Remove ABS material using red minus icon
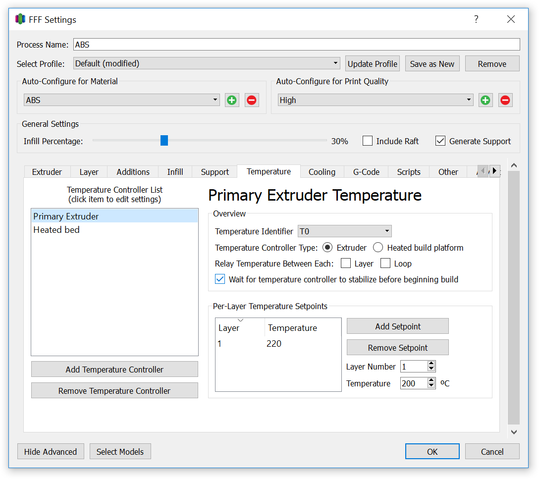 point(252,100)
